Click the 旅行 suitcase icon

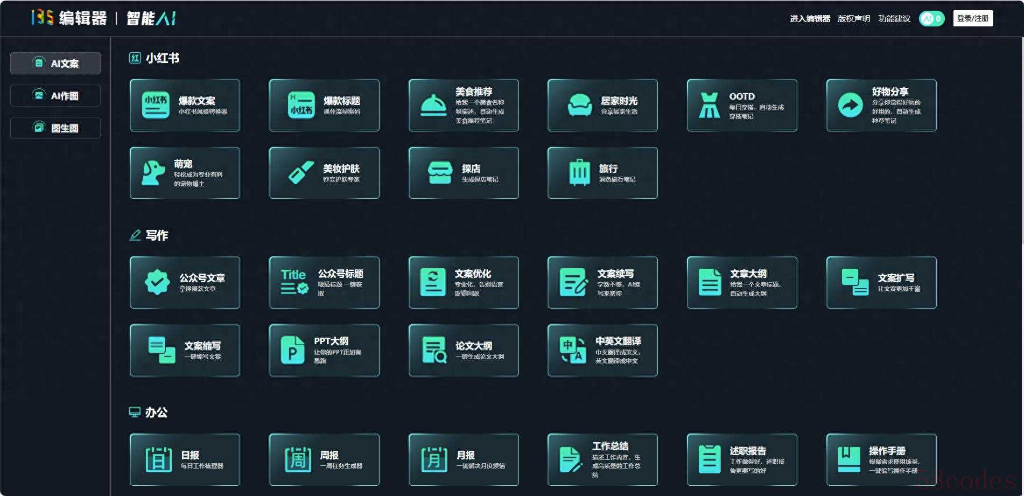pos(579,172)
